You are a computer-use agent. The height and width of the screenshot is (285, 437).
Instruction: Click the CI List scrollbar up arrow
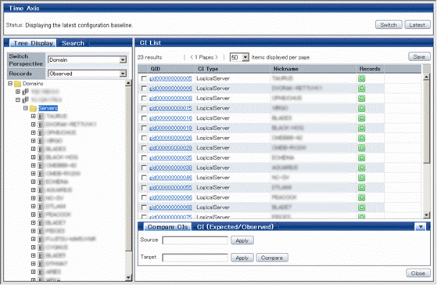click(426, 77)
